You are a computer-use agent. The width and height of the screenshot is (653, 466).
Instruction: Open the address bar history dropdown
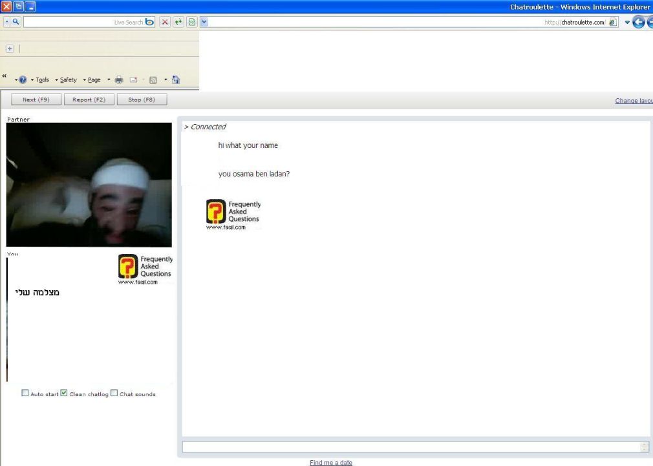coord(204,22)
